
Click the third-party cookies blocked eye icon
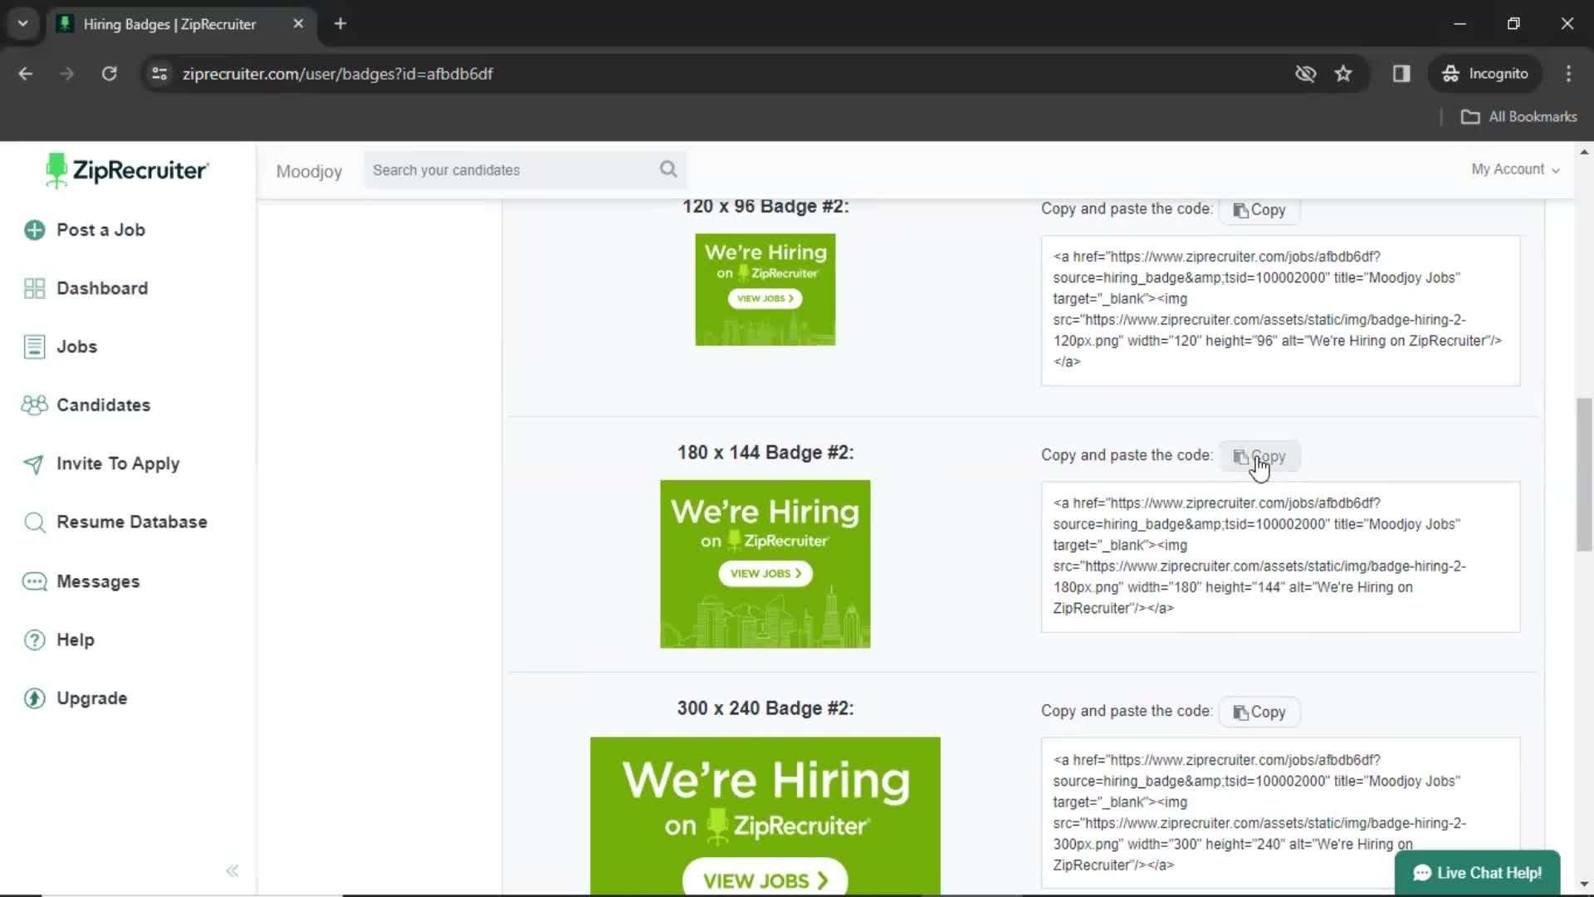[x=1305, y=74]
